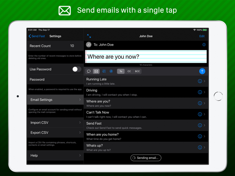This screenshot has height=176, width=235.
Task: Expand Running Late row chevron
Action: [204, 81]
